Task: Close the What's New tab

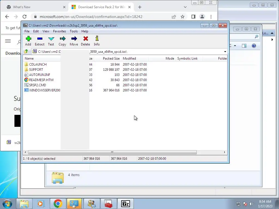Action: click(x=64, y=7)
